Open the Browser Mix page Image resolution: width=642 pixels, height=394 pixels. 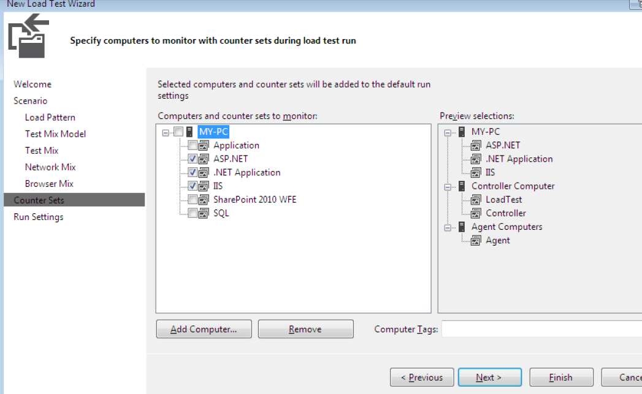click(49, 184)
